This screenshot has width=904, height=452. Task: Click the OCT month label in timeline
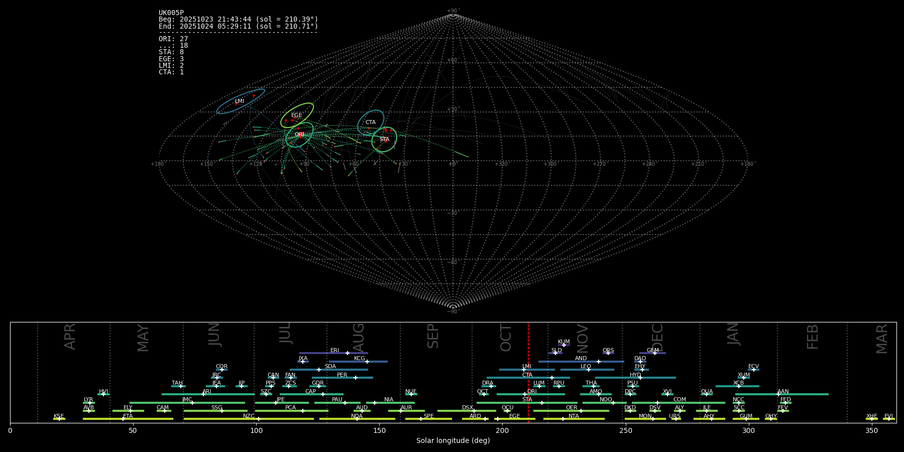pos(506,338)
